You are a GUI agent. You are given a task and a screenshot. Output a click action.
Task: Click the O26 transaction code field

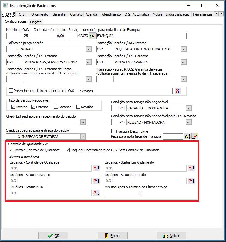click(105, 49)
